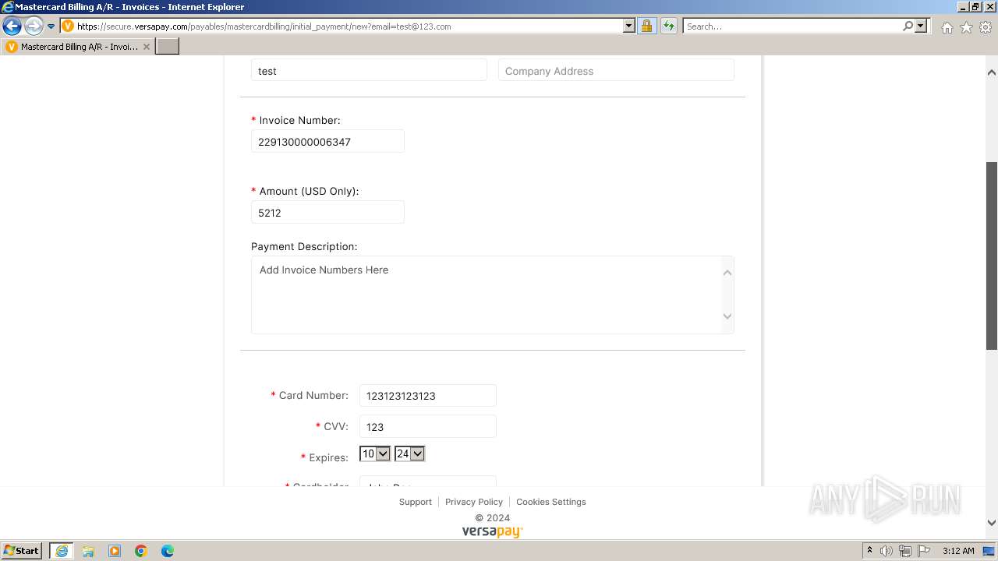
Task: Click the © 2024 copyright text
Action: [493, 517]
